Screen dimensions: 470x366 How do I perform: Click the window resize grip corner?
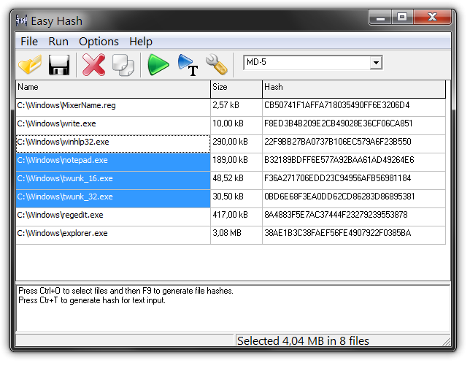[447, 342]
